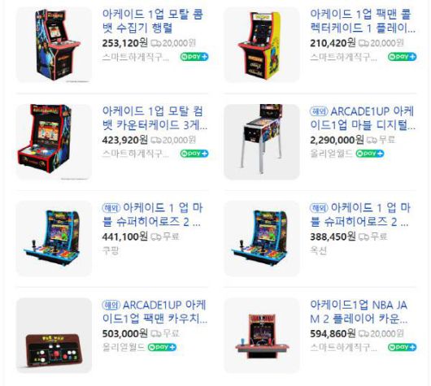Open NBA JAM countercade product image
Image resolution: width=431 pixels, height=386 pixels.
click(x=262, y=336)
